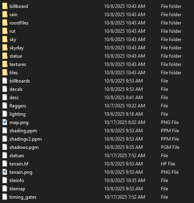Select the tiles folder entry
Screen dimensions: 194x203
tap(97, 73)
